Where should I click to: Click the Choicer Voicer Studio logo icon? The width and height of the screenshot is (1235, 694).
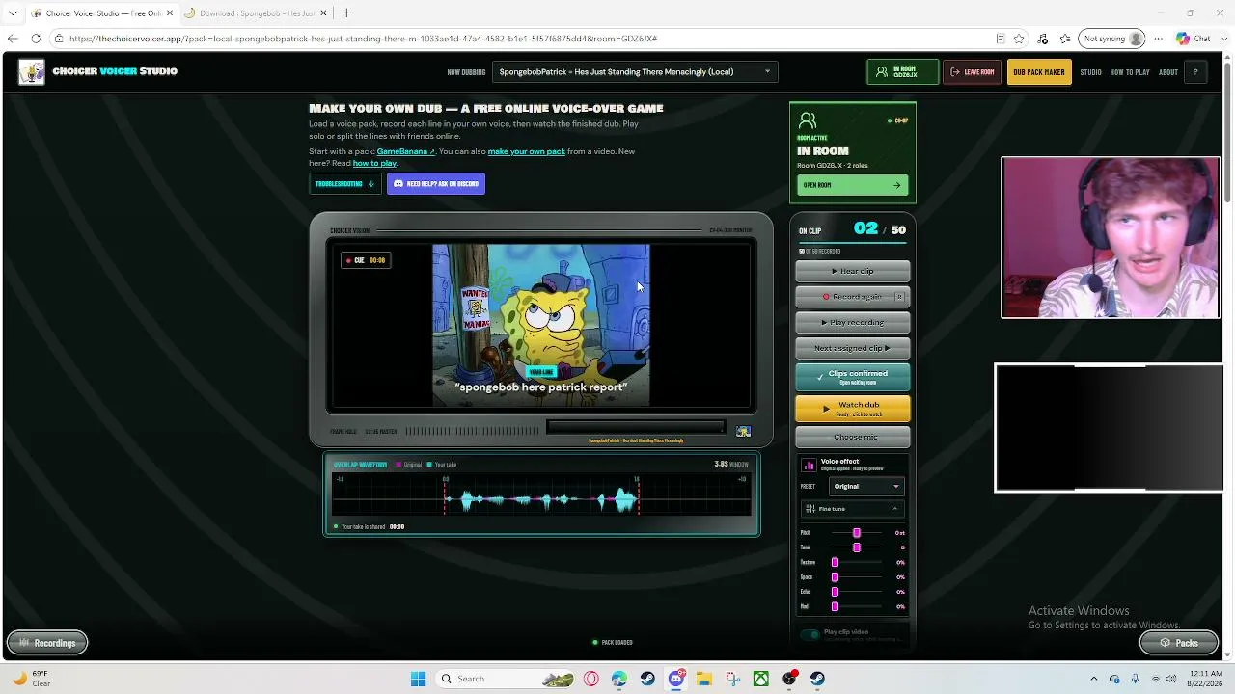pyautogui.click(x=31, y=72)
